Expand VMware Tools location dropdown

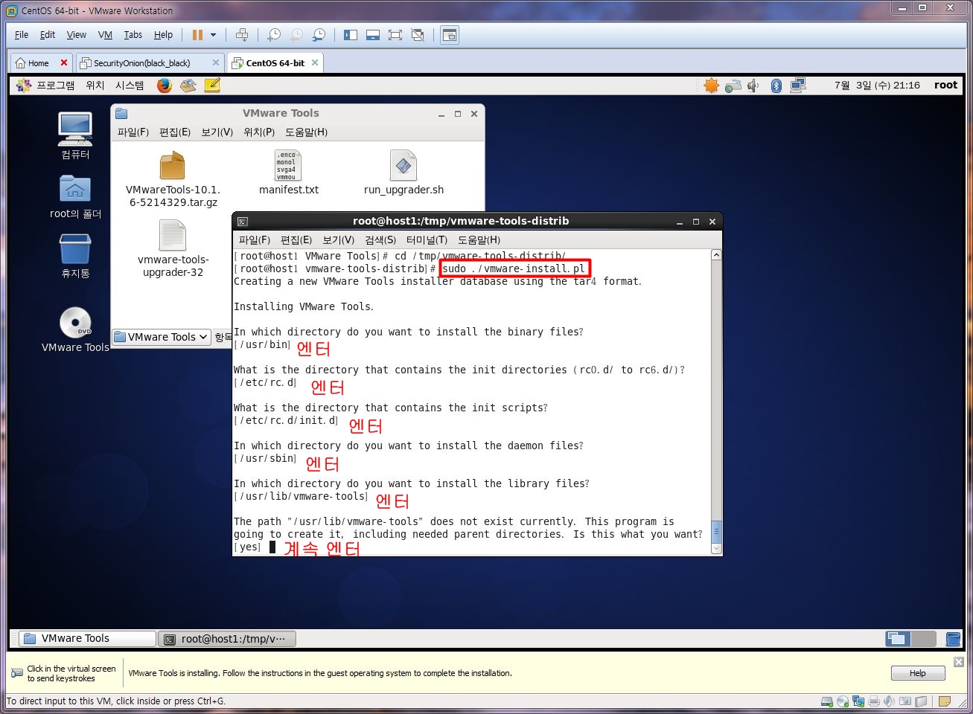coord(162,337)
